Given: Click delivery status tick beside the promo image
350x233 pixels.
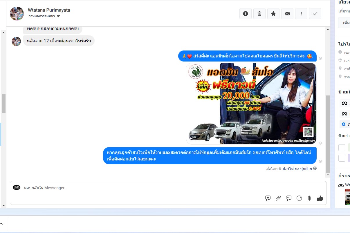Looking at the screenshot, I should pos(320,143).
